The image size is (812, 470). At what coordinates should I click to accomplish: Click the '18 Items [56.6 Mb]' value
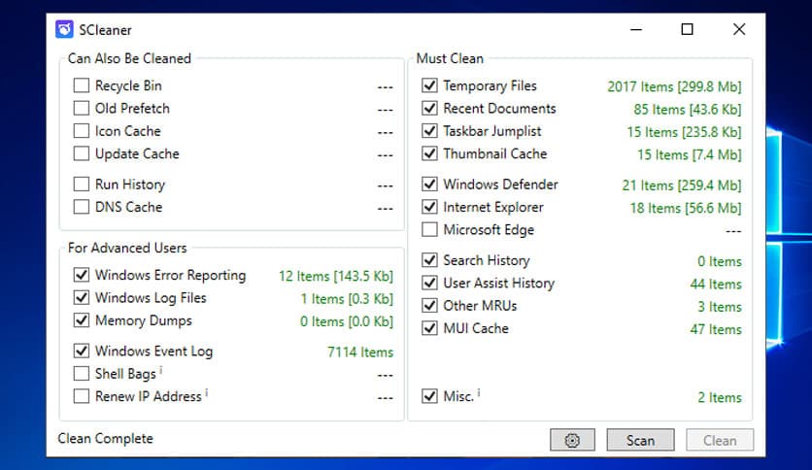coord(686,208)
